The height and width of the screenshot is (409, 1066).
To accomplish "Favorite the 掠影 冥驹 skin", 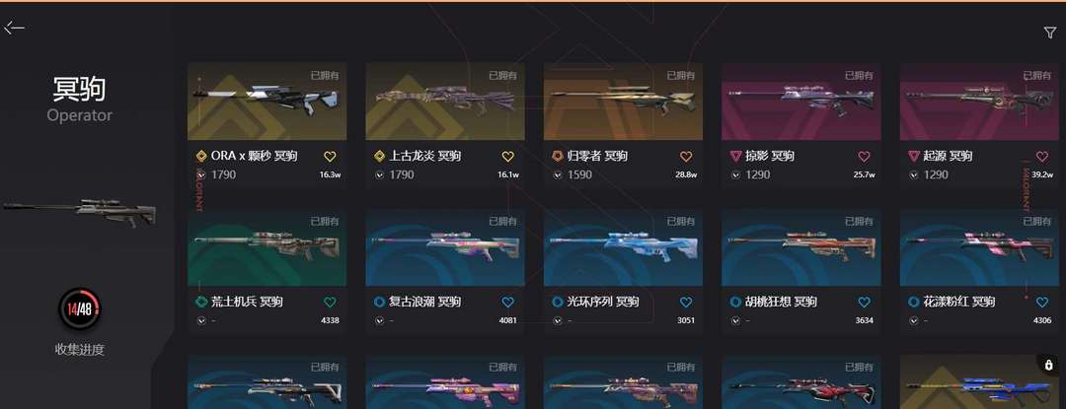I will (864, 157).
